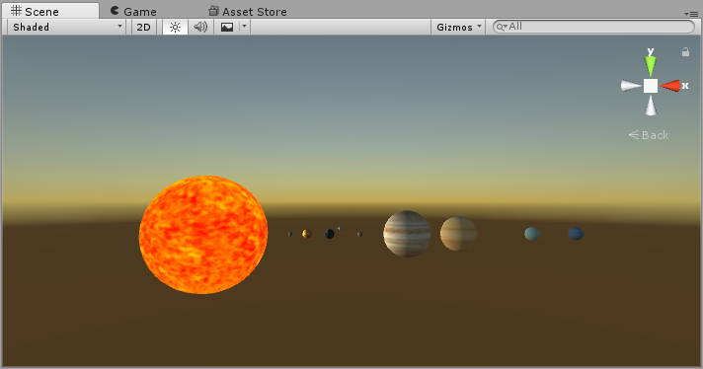Select the Sun sphere
703x369 pixels.
point(203,235)
